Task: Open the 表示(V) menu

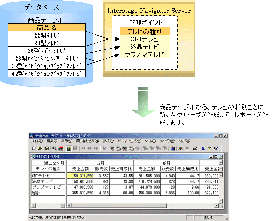Action: [67, 141]
